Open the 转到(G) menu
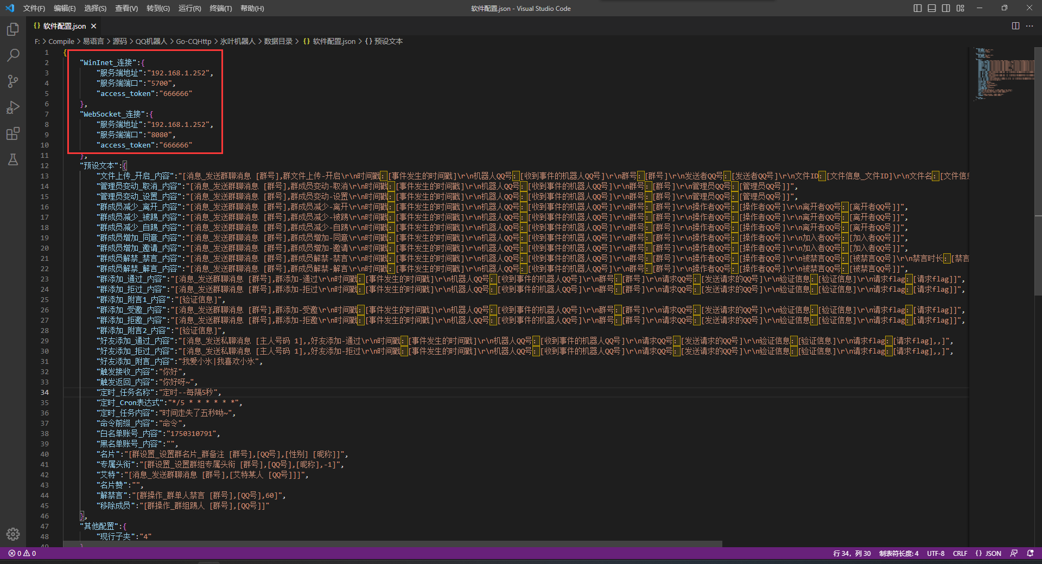 [x=158, y=8]
